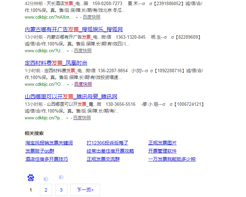
Task: Click the green URL www.cdkbjc.cn/?U...
Action: [x=44, y=51]
